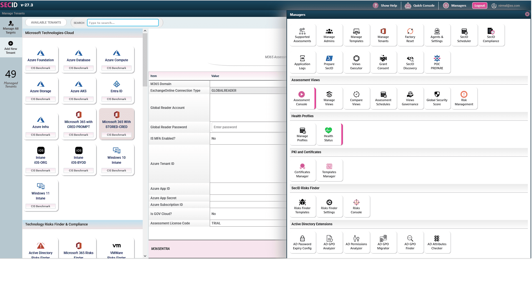Open Manage Admins tile
This screenshot has width=532, height=287.
(x=329, y=35)
